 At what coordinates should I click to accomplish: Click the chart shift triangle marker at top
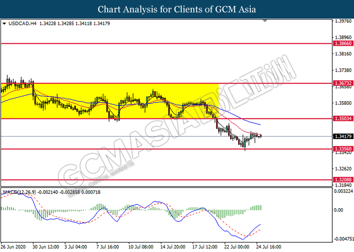pos(265,21)
